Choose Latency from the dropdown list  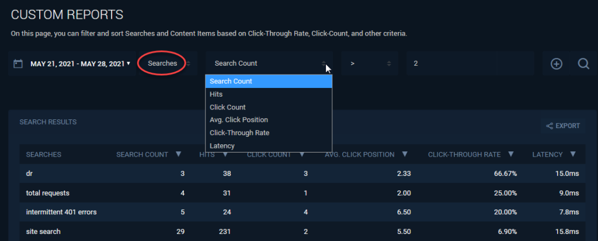tap(269, 146)
